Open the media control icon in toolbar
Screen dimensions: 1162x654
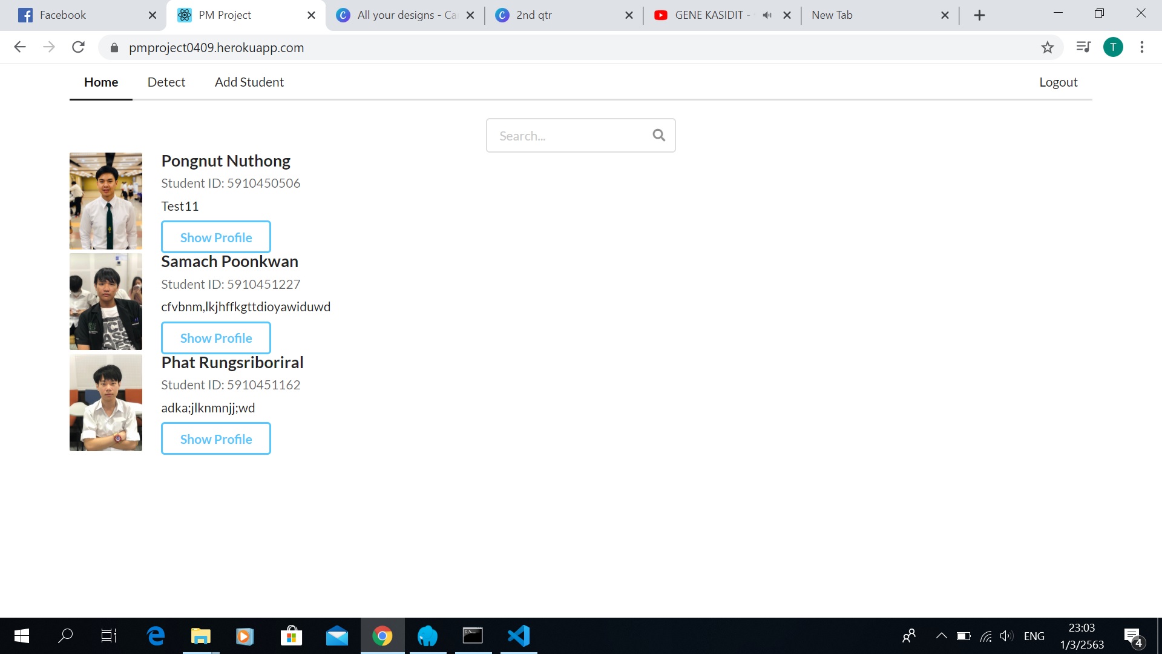point(1083,47)
